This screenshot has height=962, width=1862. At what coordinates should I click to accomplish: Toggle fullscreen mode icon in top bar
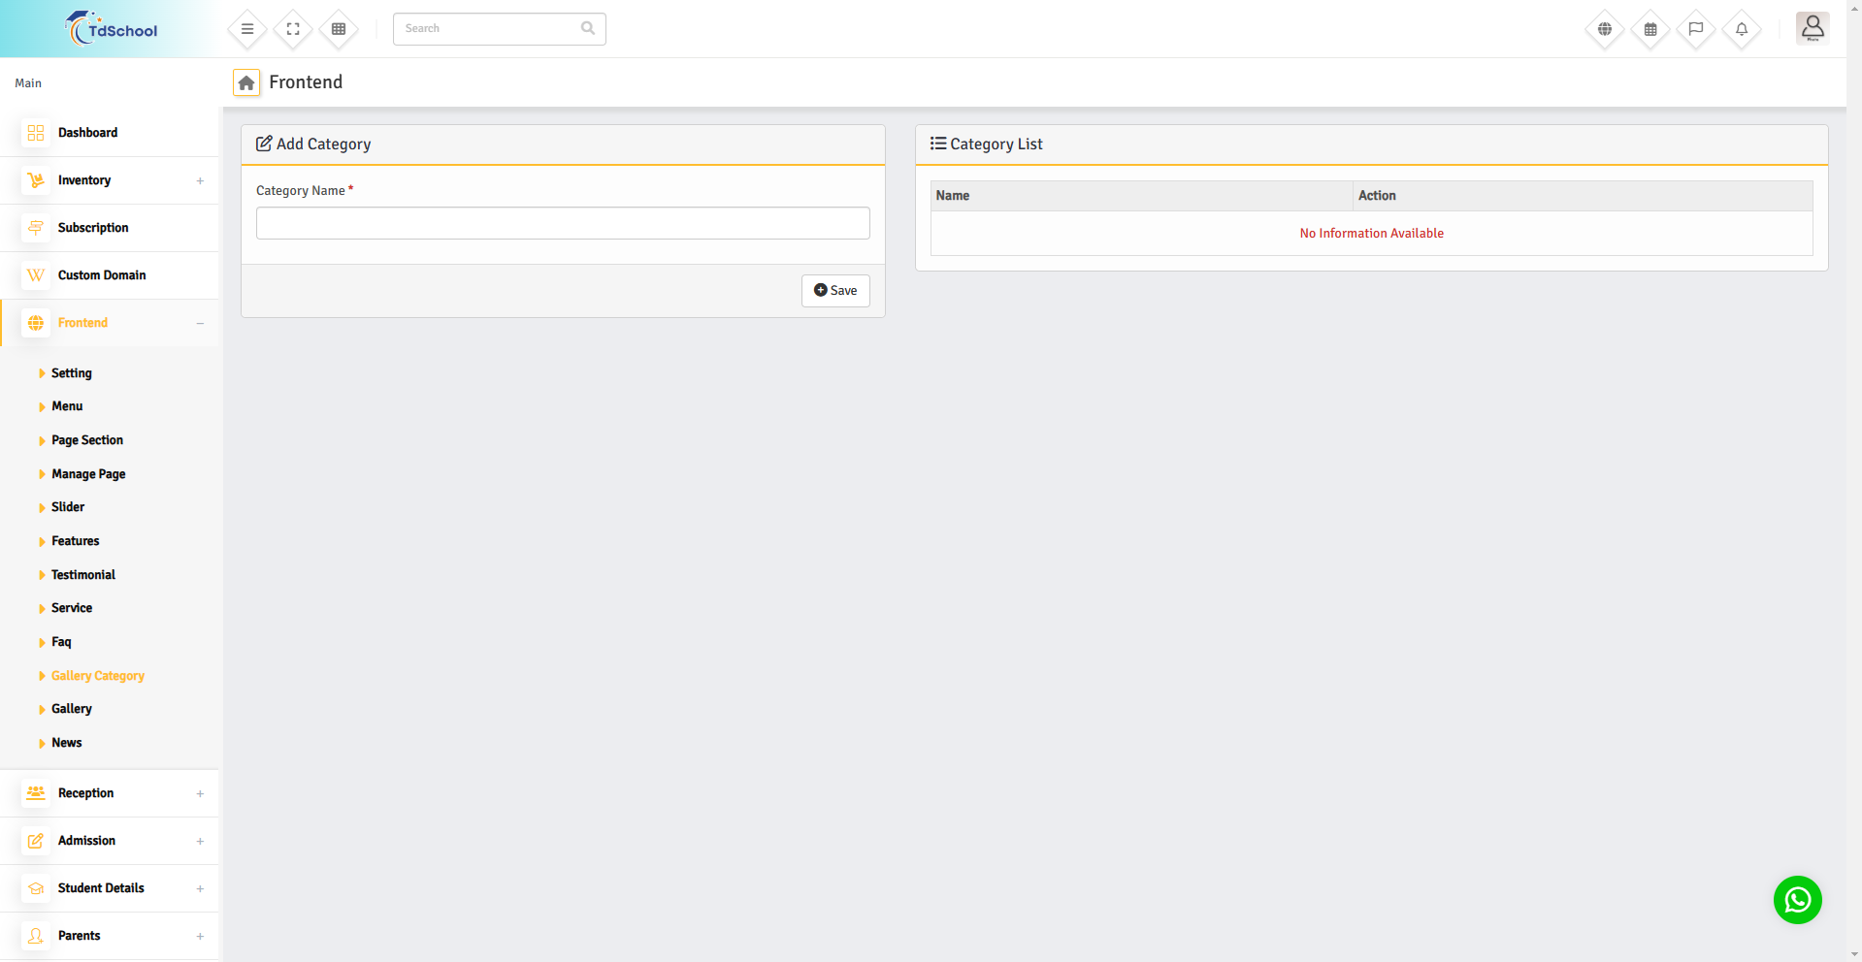293,29
